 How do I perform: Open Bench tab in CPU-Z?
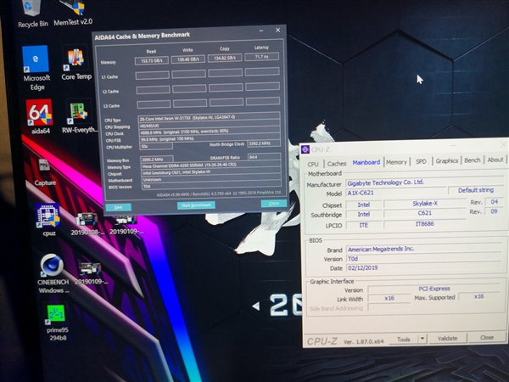tap(472, 160)
